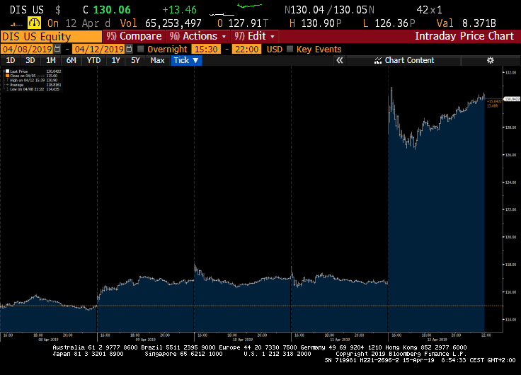Click the low price 126.36P
Screen dimensions: 521x375
click(x=395, y=23)
